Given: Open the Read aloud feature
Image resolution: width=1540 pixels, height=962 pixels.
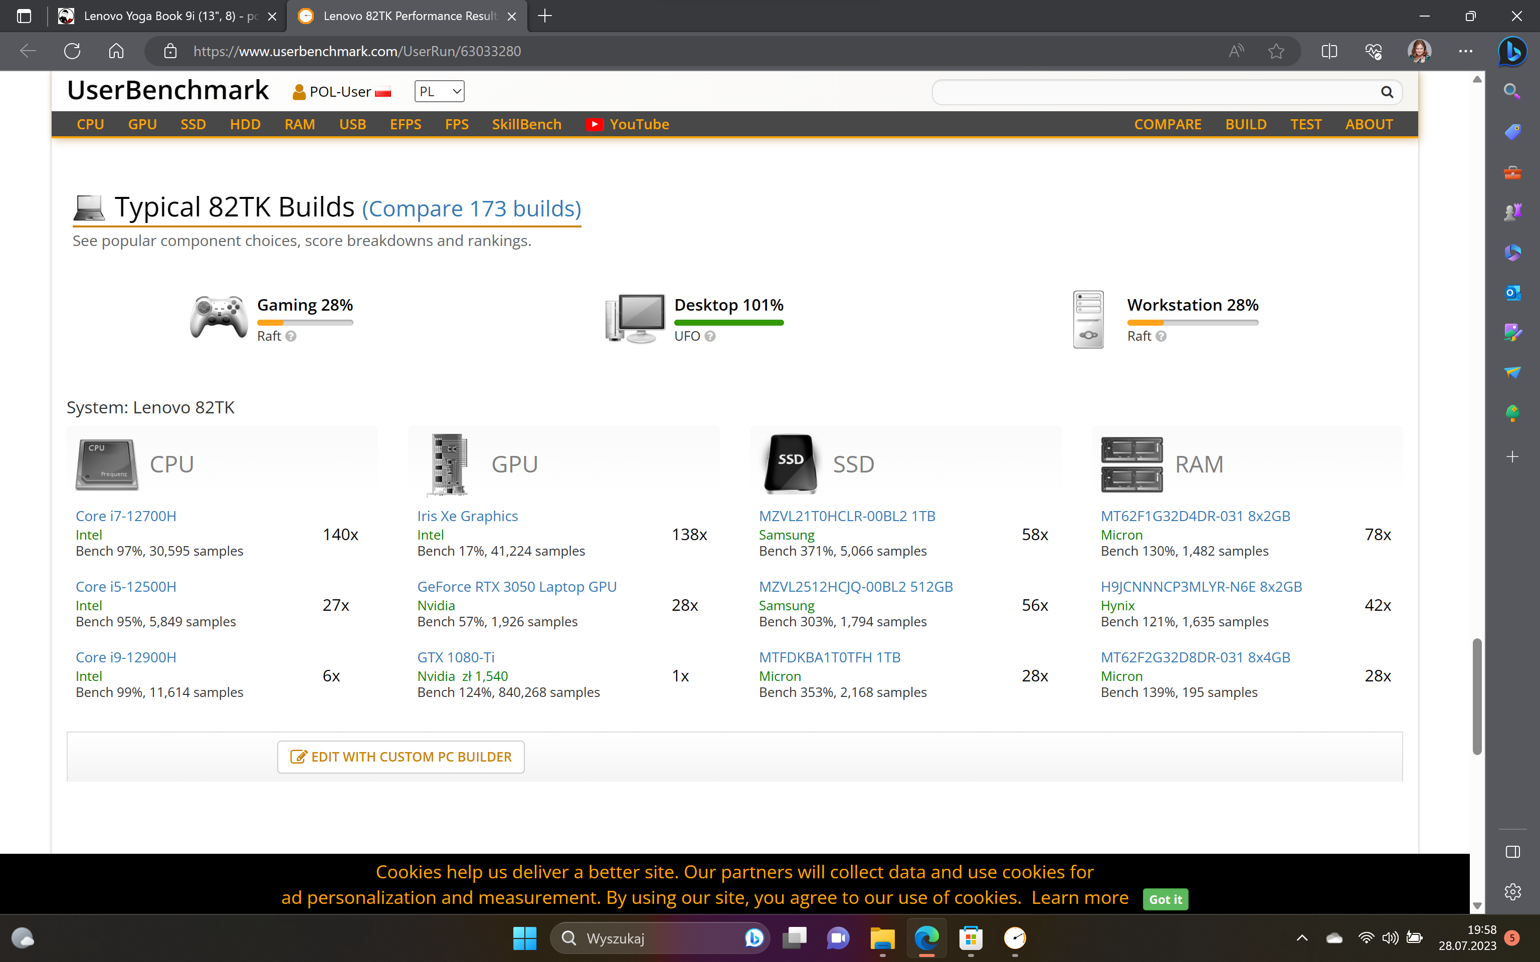Looking at the screenshot, I should click(1236, 51).
